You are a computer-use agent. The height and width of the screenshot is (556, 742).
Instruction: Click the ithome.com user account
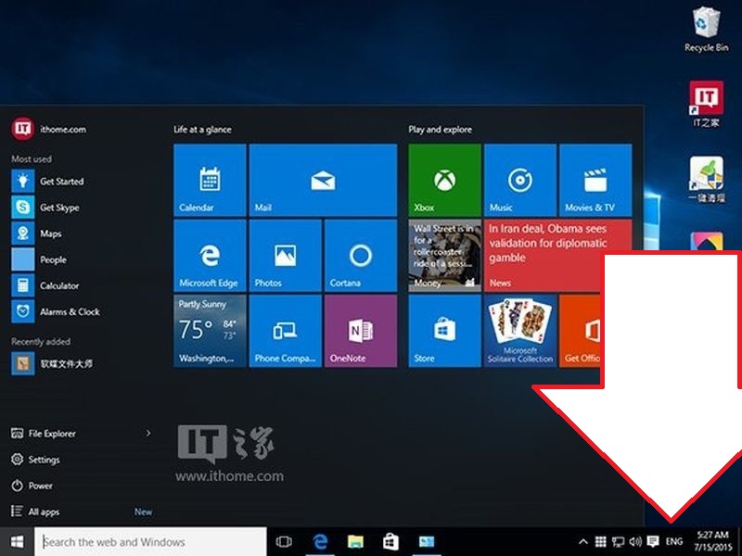point(49,129)
